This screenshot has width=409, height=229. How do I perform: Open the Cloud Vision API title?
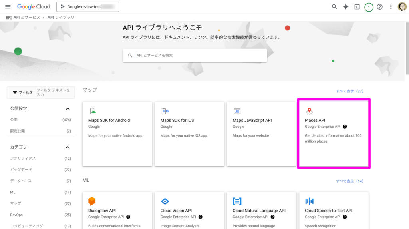pos(176,211)
